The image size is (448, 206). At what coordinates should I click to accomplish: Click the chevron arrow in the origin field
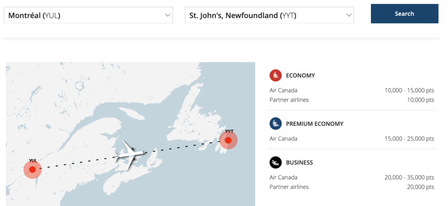pyautogui.click(x=168, y=15)
